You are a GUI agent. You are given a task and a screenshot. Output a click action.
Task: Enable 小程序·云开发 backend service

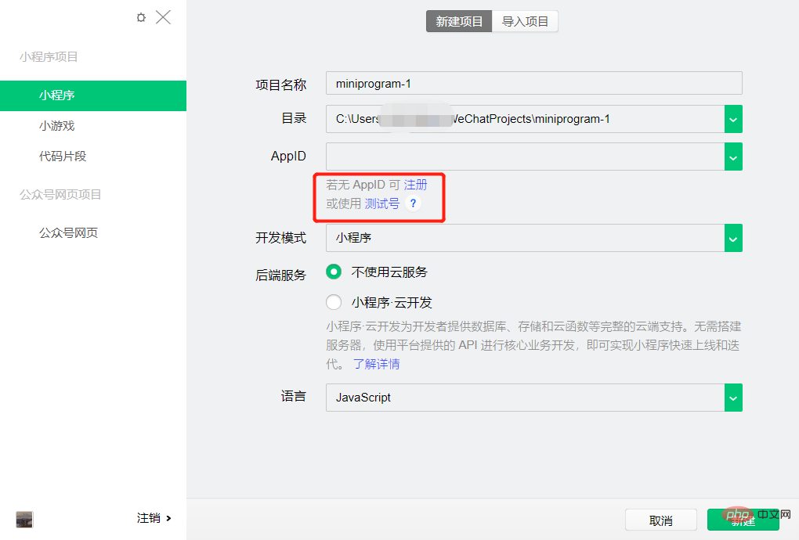(334, 302)
